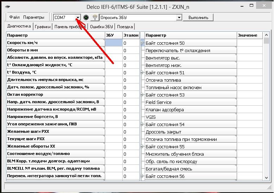Collapse the Байт состояния 54 group
The height and width of the screenshot is (193, 274).
click(x=142, y=124)
